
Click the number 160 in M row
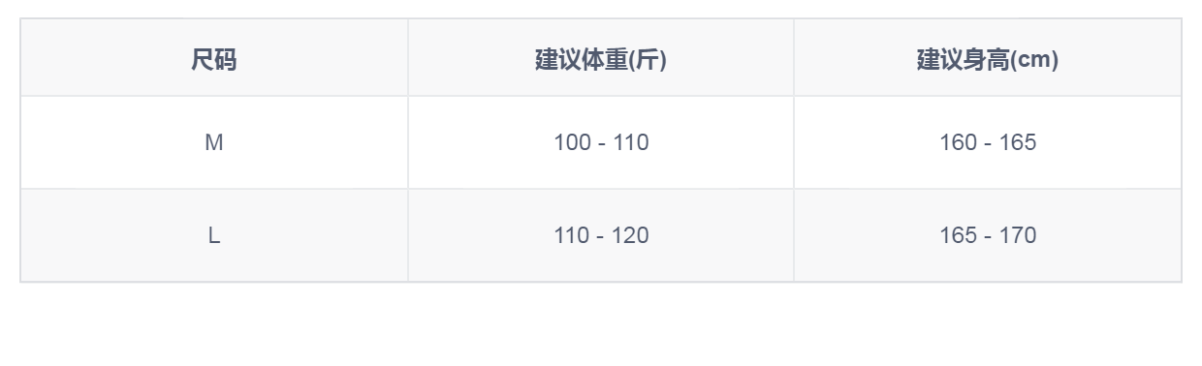pyautogui.click(x=958, y=142)
